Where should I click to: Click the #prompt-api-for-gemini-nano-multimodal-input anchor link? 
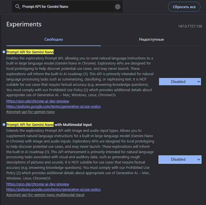coord(45,195)
